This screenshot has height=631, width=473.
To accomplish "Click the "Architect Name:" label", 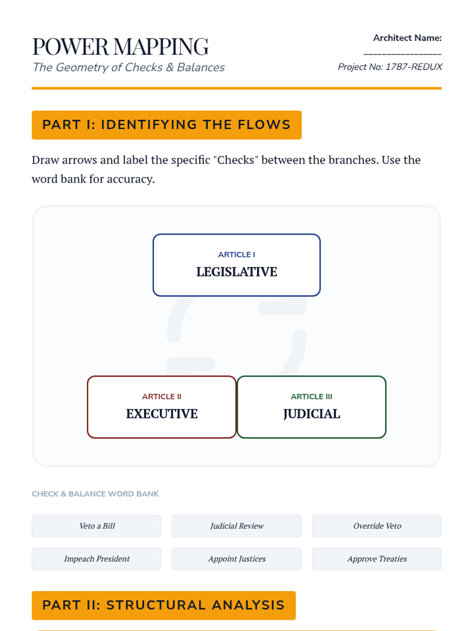I will pyautogui.click(x=407, y=38).
